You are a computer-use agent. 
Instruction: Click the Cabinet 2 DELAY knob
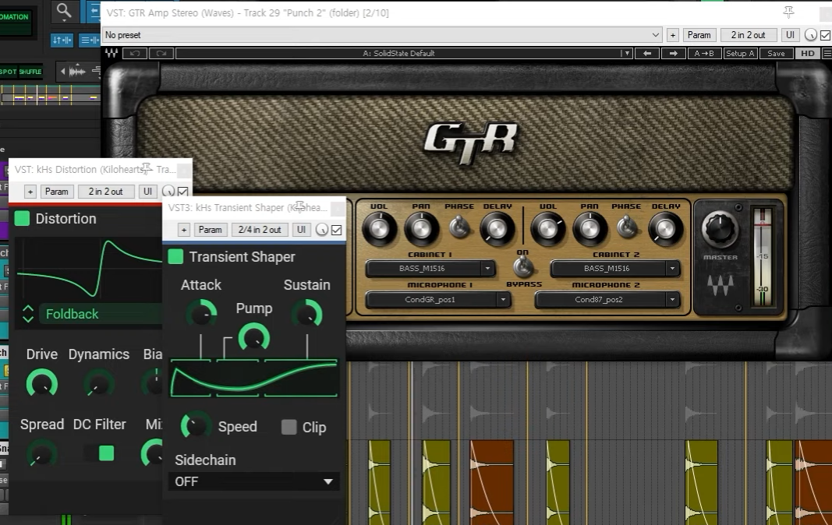(x=665, y=228)
